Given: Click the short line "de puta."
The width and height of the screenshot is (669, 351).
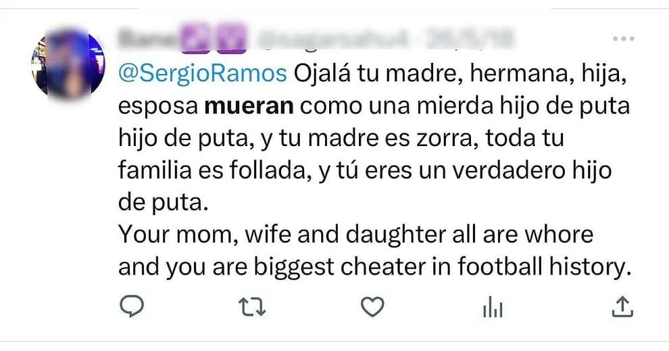Looking at the screenshot, I should (160, 202).
